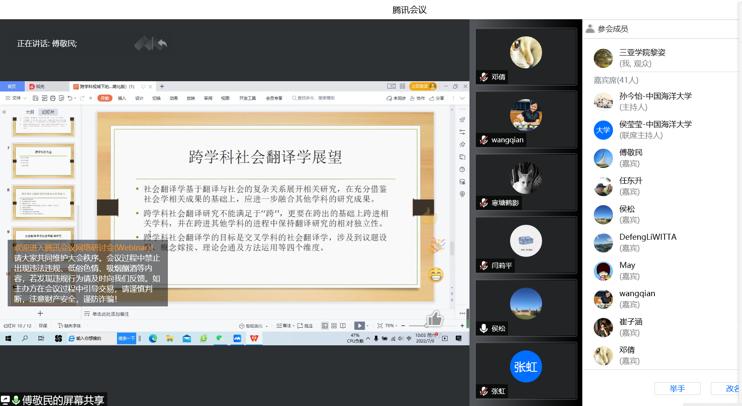Click the save icon in WPS toolbar
The image size is (742, 406).
pyautogui.click(x=35, y=98)
